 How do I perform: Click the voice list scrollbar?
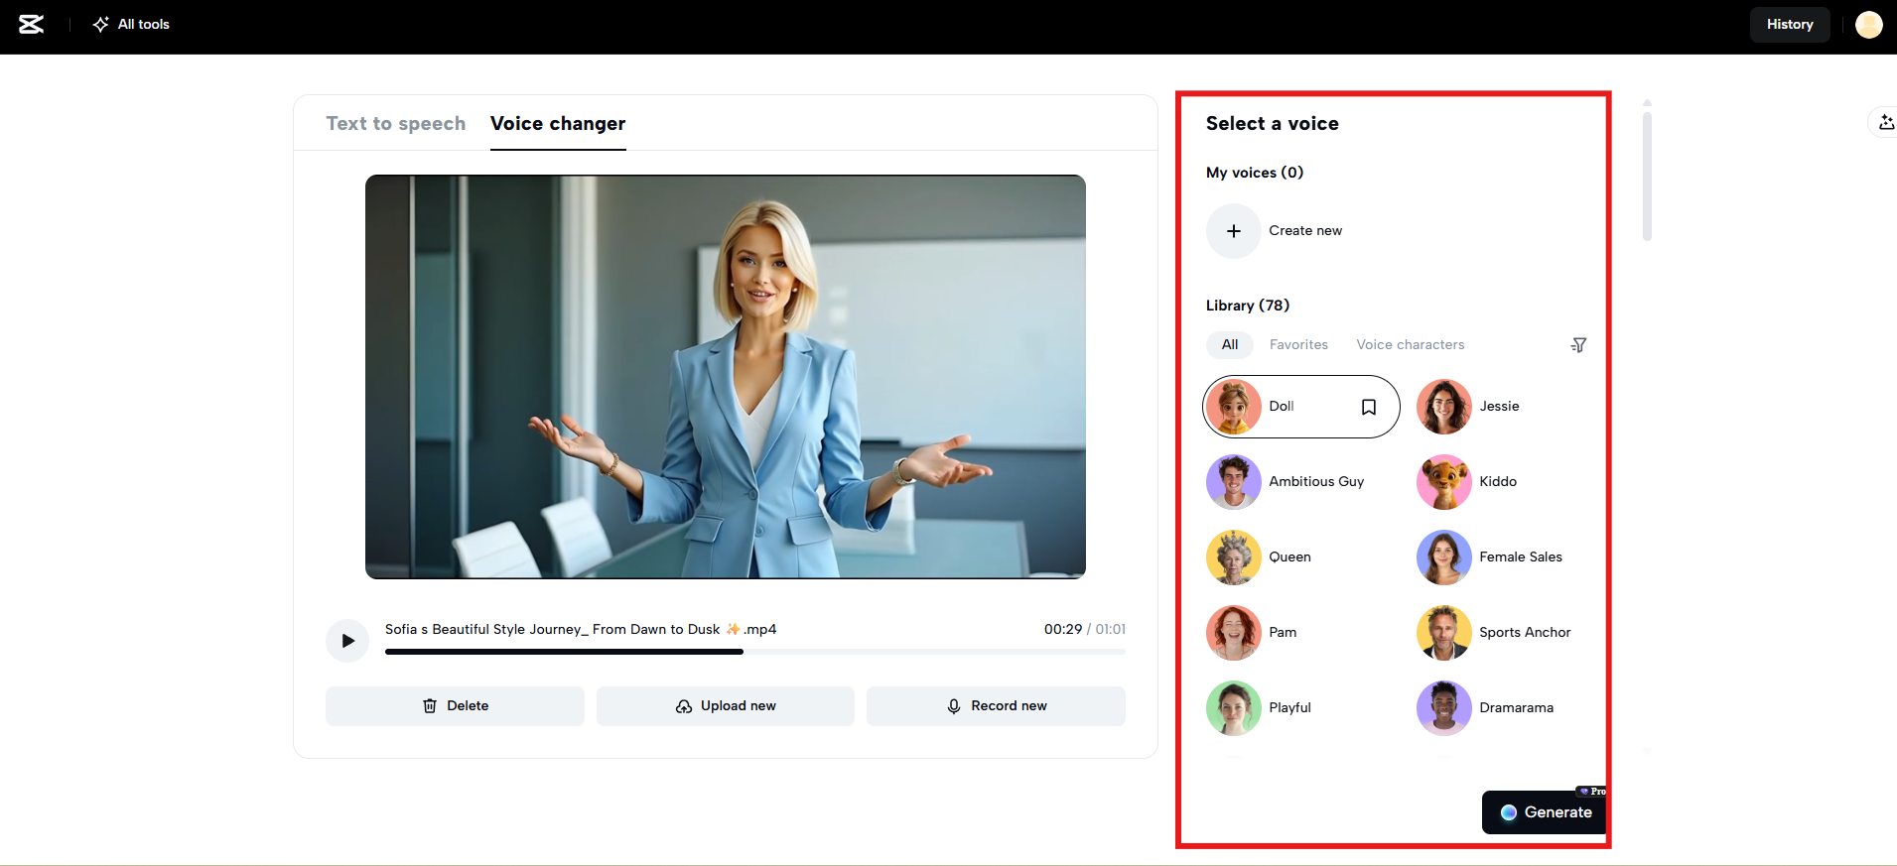click(1647, 177)
